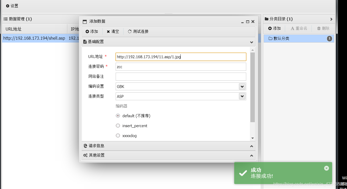
Task: Click the empty 网站备注 input field
Action: coord(181,76)
